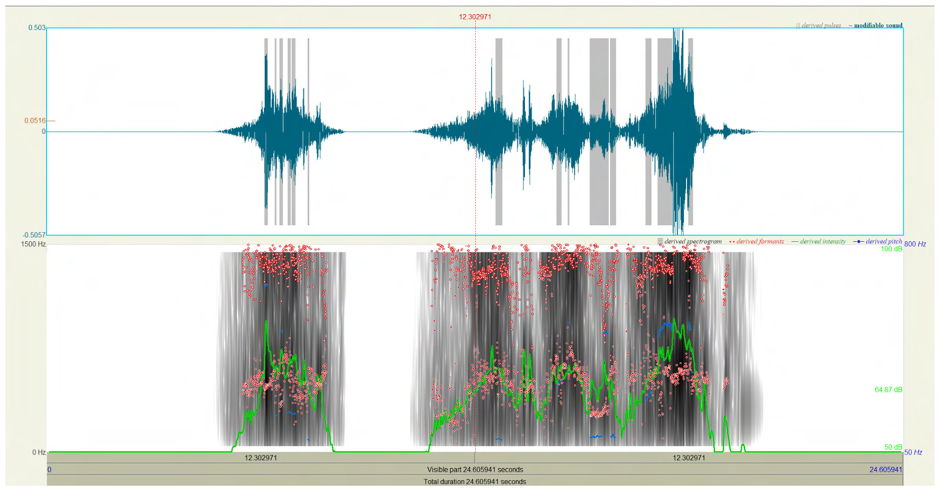
Task: Click the orange 0.0516 amplitude marker
Action: pos(35,121)
